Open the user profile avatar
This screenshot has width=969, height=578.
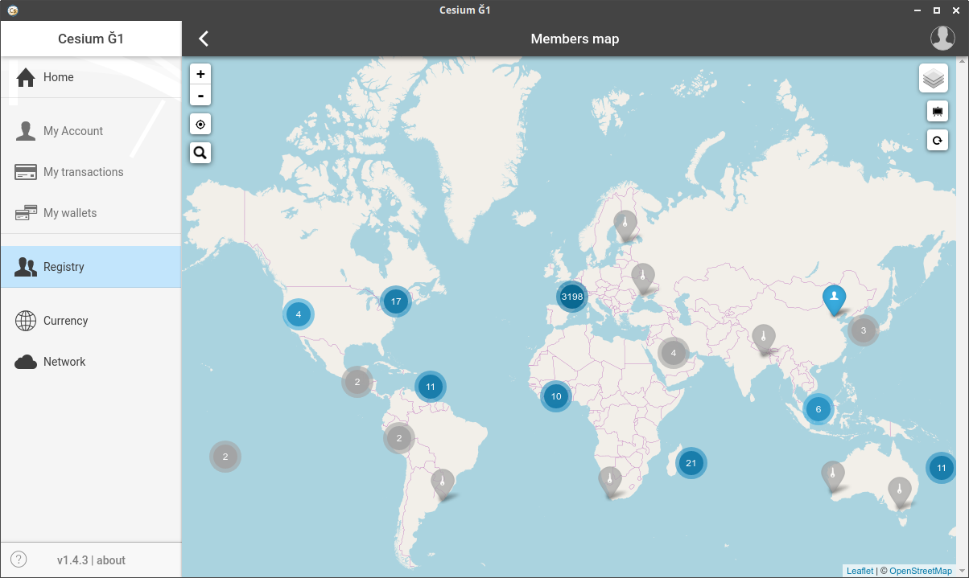(x=942, y=38)
